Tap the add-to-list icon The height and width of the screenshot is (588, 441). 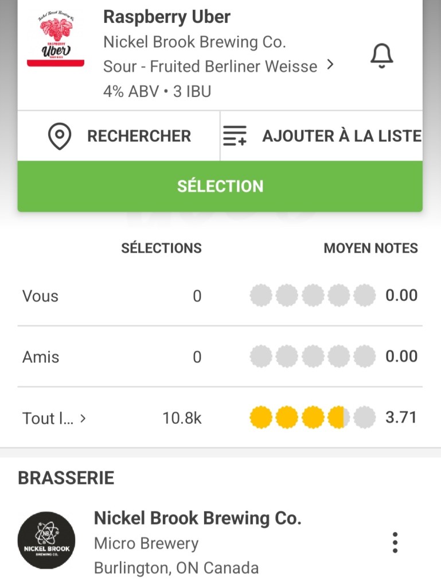[x=235, y=136]
